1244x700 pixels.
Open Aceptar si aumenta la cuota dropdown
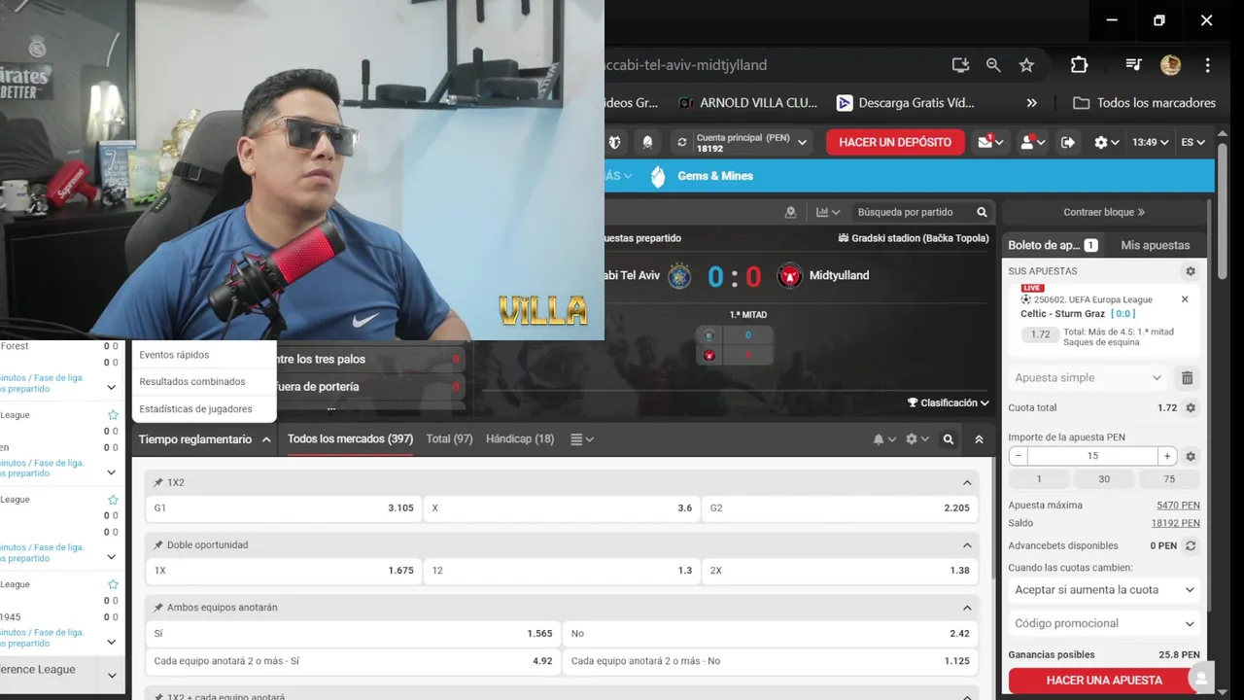1104,590
